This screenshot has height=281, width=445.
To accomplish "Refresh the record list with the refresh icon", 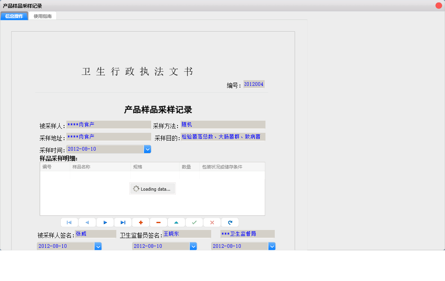I will point(229,222).
